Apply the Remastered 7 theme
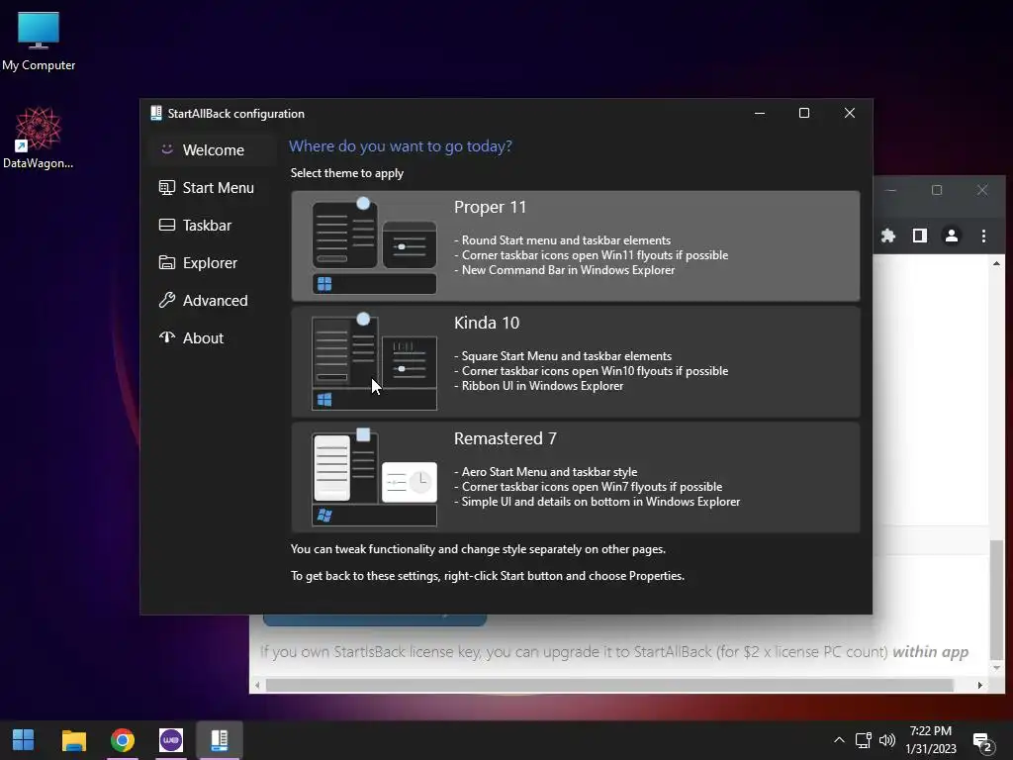Viewport: 1013px width, 760px height. pos(575,478)
